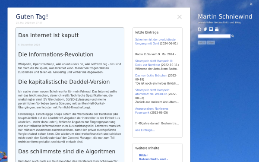Click teaser text "Da ist noch ein halbes Brötch...
The width and height of the screenshot is (259, 162).
[157, 83]
